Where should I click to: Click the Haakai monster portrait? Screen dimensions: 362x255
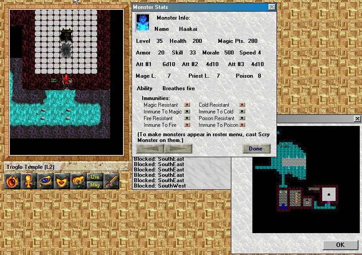click(142, 22)
